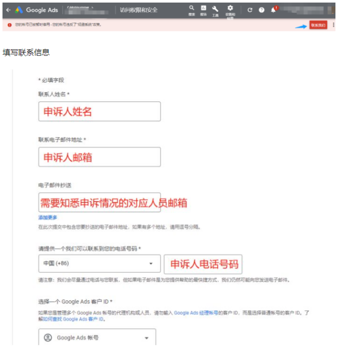Open the settings and billing gear icon
Viewport: 337px width, 352px height.
[x=230, y=9]
